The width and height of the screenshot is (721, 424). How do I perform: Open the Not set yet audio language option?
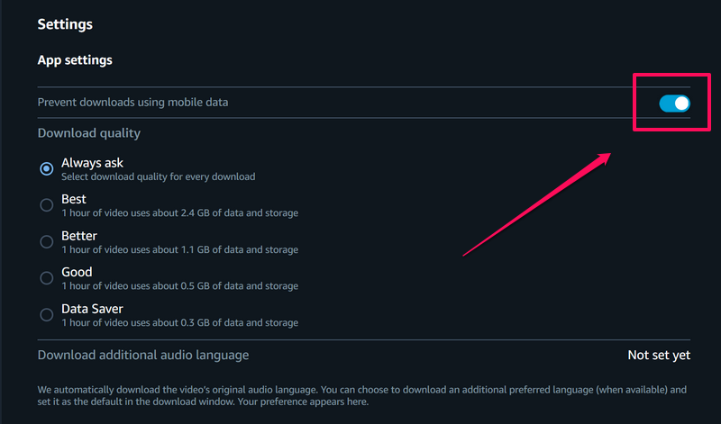click(x=659, y=355)
